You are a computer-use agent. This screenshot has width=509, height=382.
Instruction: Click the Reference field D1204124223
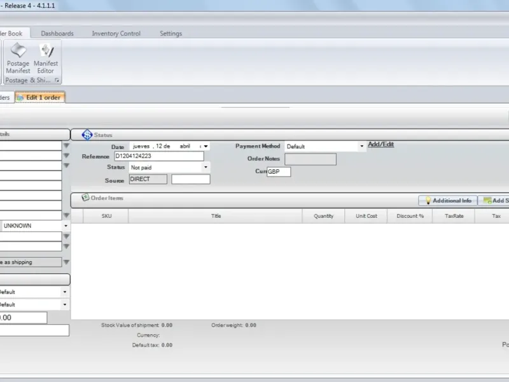tap(159, 156)
